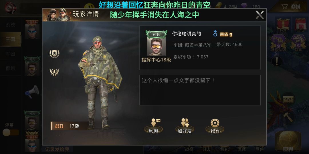The image size is (309, 154).
Task: Open the gear operations (操作) icon
Action: [x=215, y=126]
